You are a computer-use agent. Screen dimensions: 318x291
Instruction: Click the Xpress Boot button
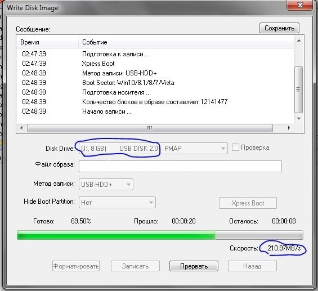point(248,203)
